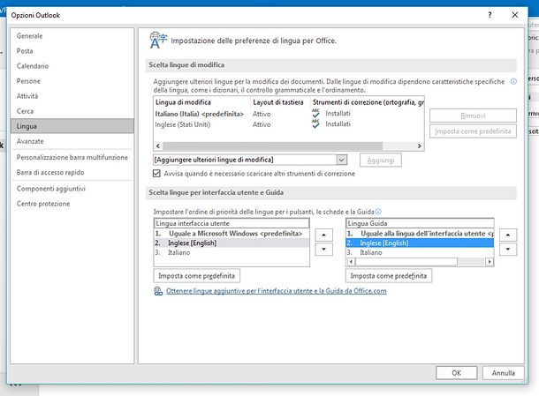Screen dimensions: 539x396
Task: Click 'Layout di tastiera' column header
Action: coord(278,102)
